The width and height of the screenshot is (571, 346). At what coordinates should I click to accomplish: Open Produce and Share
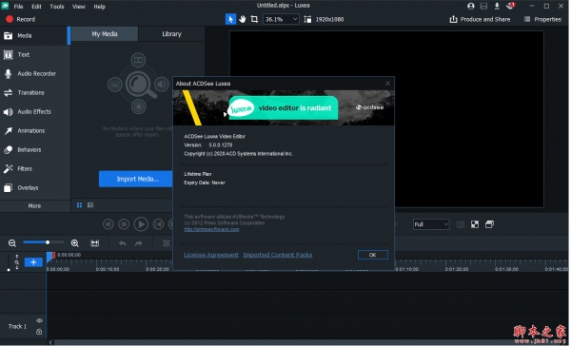[480, 19]
